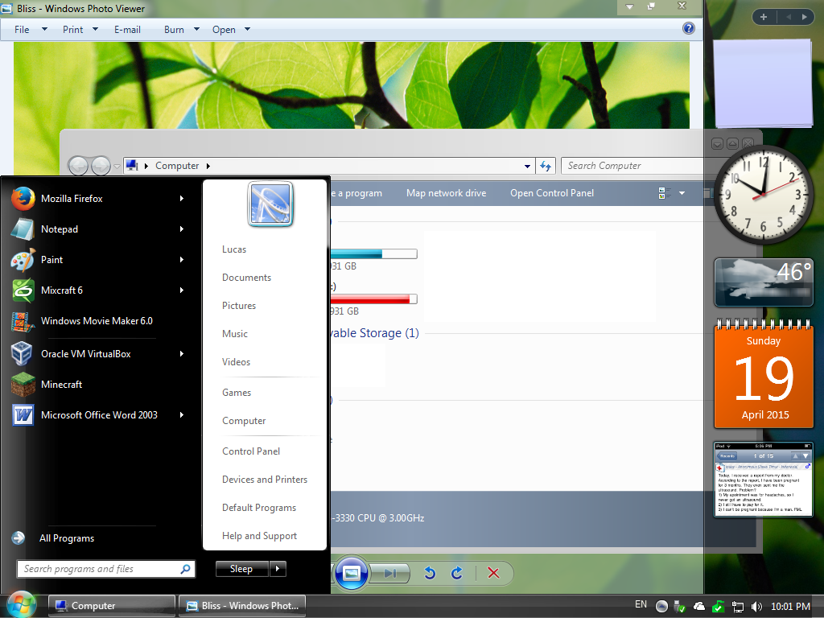Open the File menu in Photo Viewer
The height and width of the screenshot is (618, 824).
coord(31,30)
